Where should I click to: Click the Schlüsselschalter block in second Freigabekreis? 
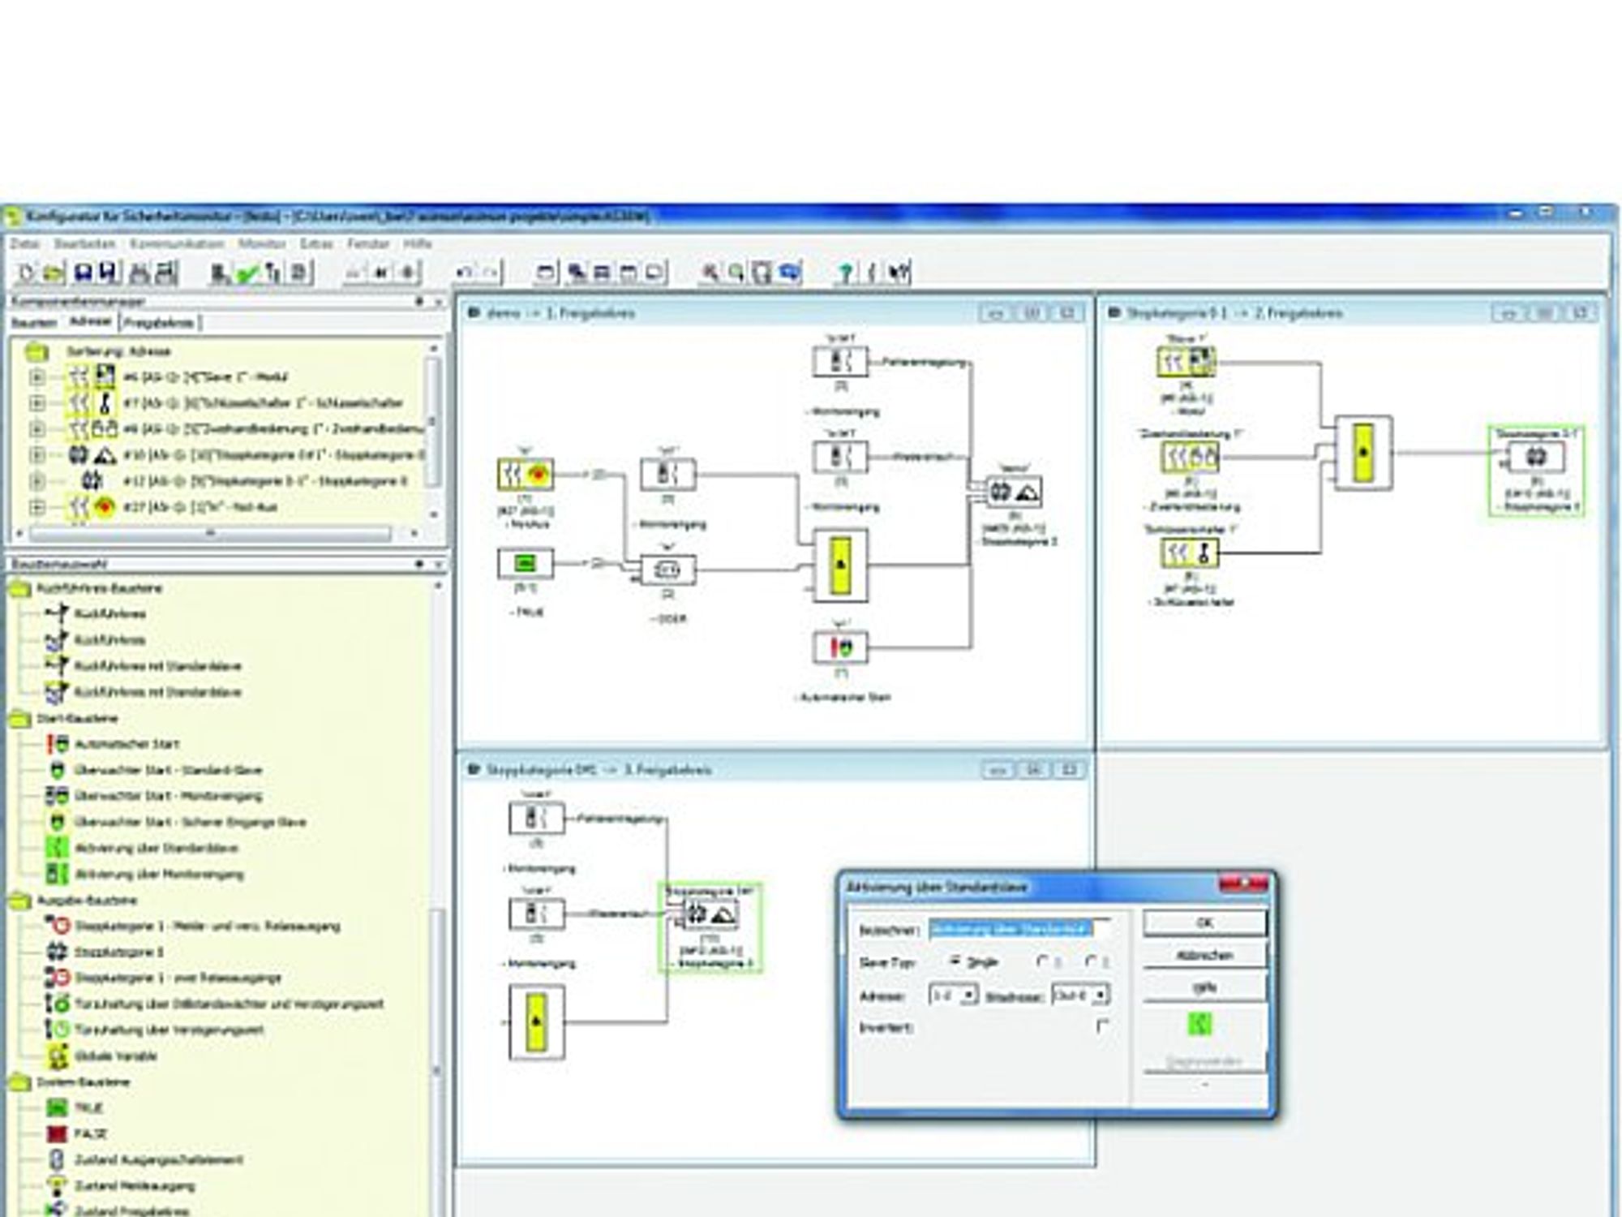1190,554
